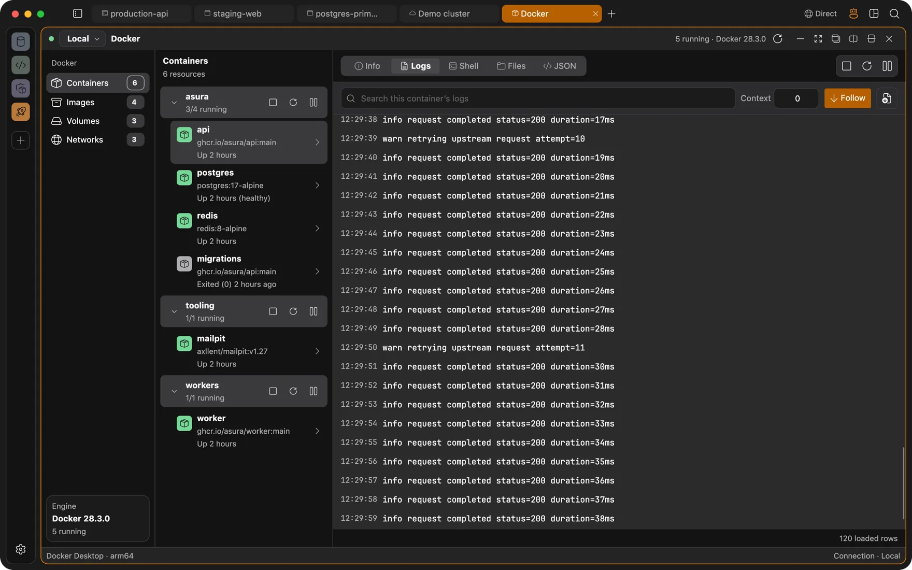
Task: Close the Docker tab
Action: pyautogui.click(x=595, y=13)
